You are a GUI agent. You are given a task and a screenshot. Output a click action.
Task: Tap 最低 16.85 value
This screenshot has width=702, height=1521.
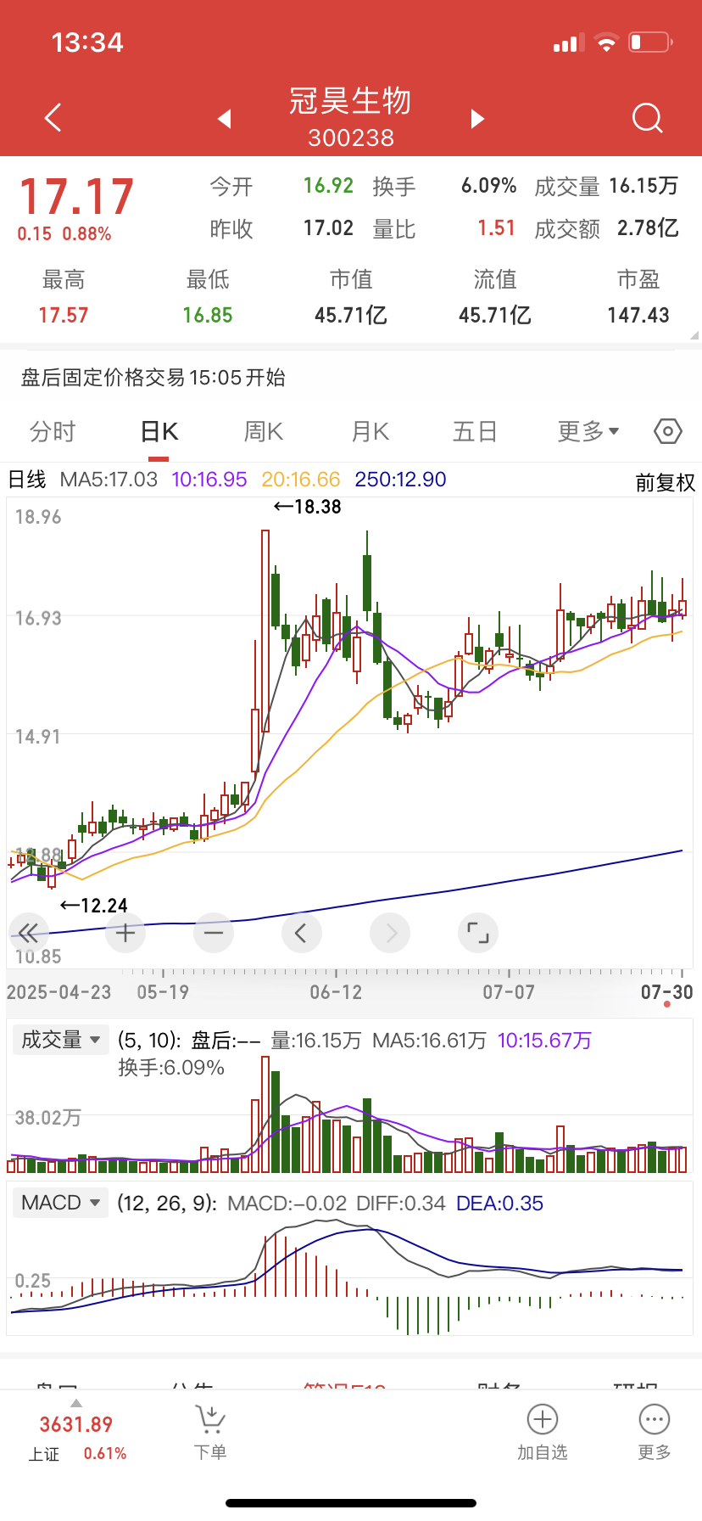208,316
